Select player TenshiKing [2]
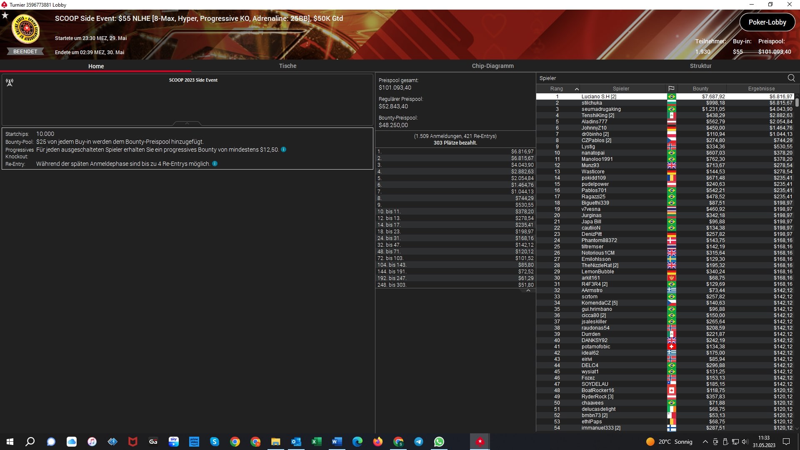Image resolution: width=800 pixels, height=450 pixels. [x=665, y=115]
